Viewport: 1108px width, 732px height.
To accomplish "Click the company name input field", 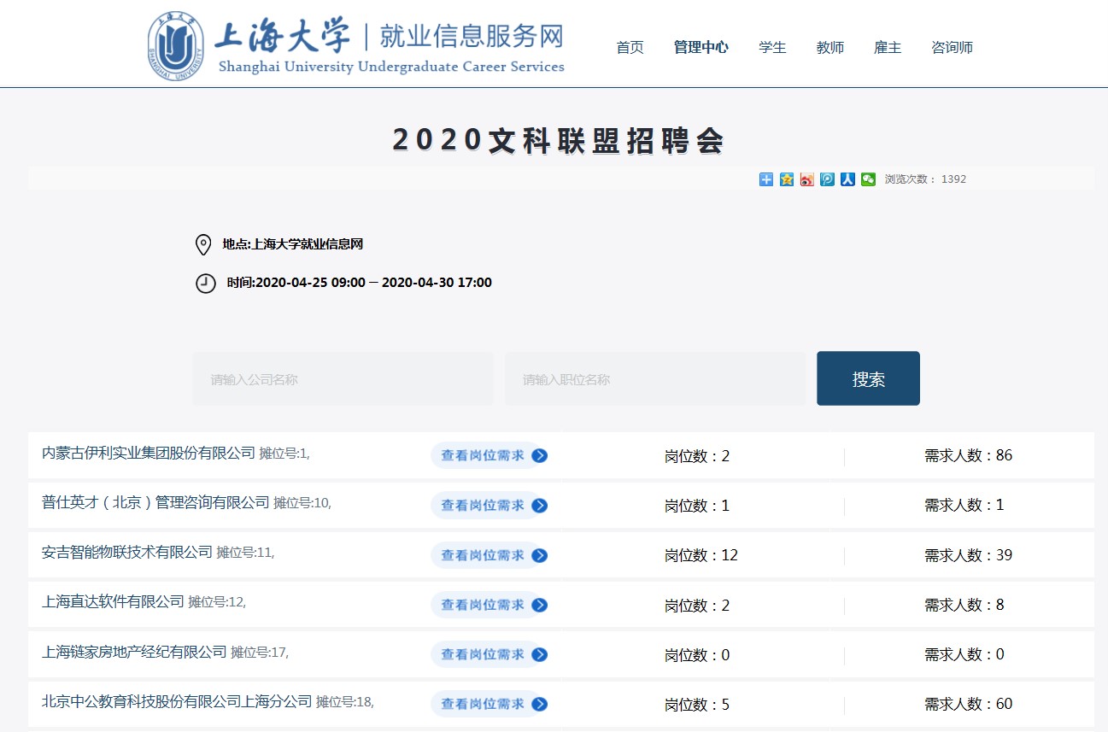I will coord(343,379).
